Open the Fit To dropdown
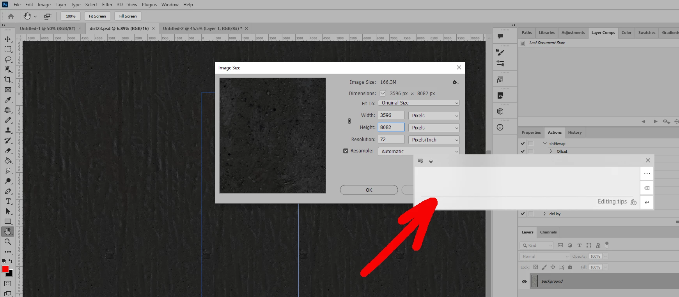Image resolution: width=679 pixels, height=297 pixels. [419, 103]
